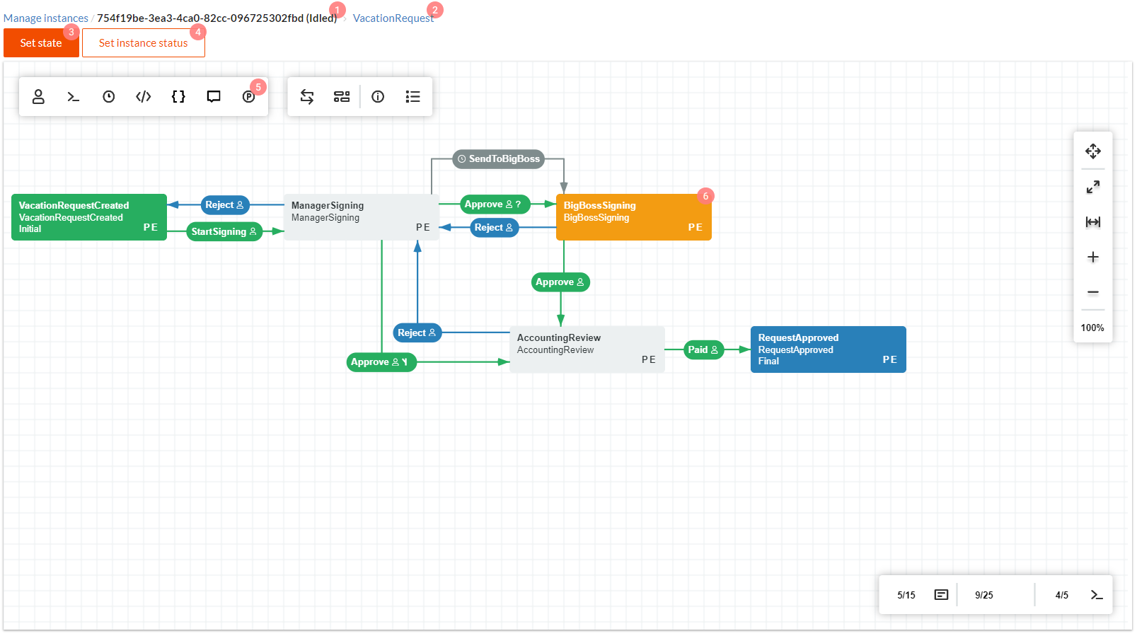Screen dimensions: 1137x636
Task: Click the Paid transition label
Action: [x=704, y=350]
